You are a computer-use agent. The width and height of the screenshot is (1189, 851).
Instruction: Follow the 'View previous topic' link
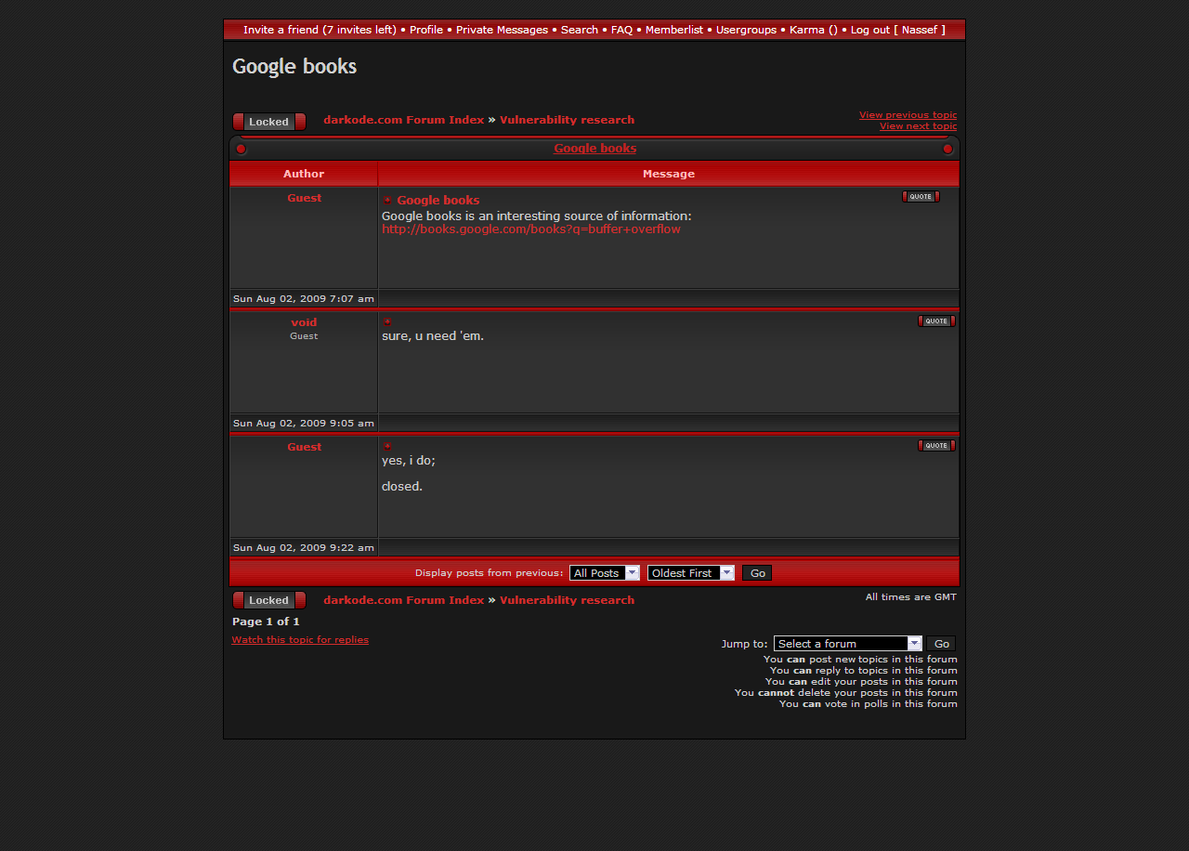click(907, 115)
